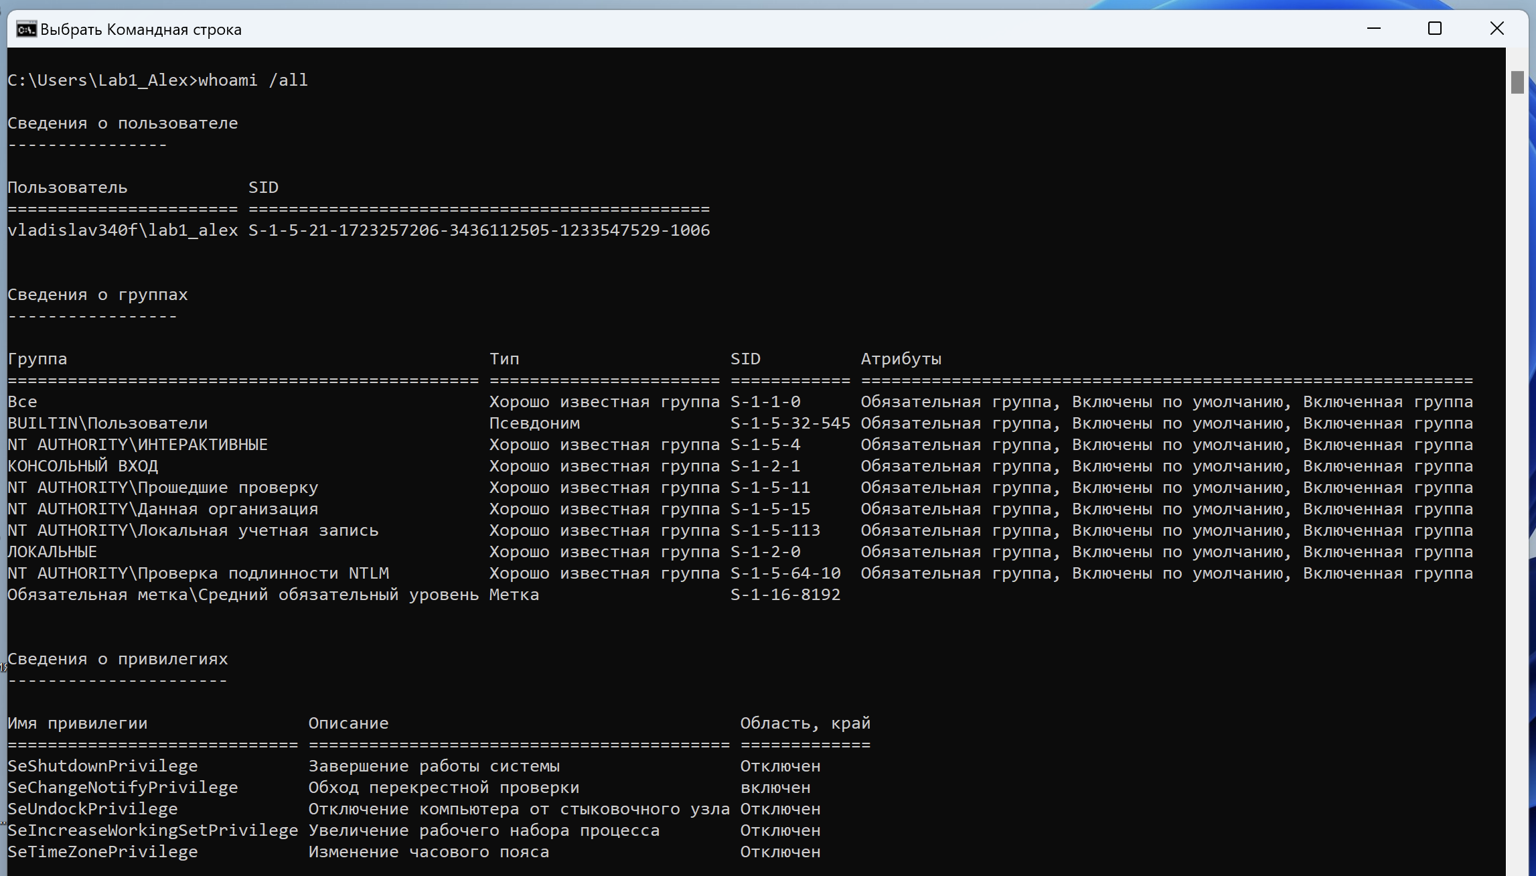Click the SeShutdownPrivilege privilege name
Screen dimensions: 1536x876
click(x=102, y=766)
